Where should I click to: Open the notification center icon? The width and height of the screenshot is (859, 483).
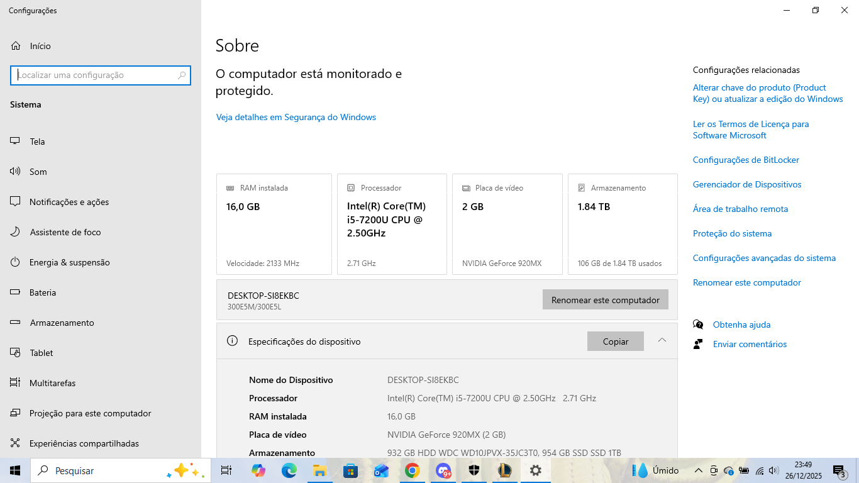click(x=839, y=470)
